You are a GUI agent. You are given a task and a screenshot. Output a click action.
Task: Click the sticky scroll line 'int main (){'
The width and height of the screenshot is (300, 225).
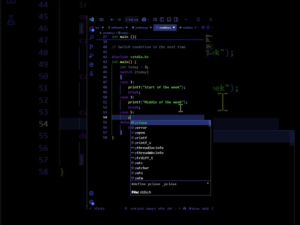click(124, 37)
